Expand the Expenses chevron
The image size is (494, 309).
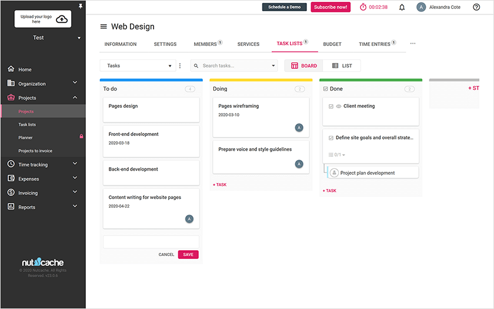coord(75,178)
